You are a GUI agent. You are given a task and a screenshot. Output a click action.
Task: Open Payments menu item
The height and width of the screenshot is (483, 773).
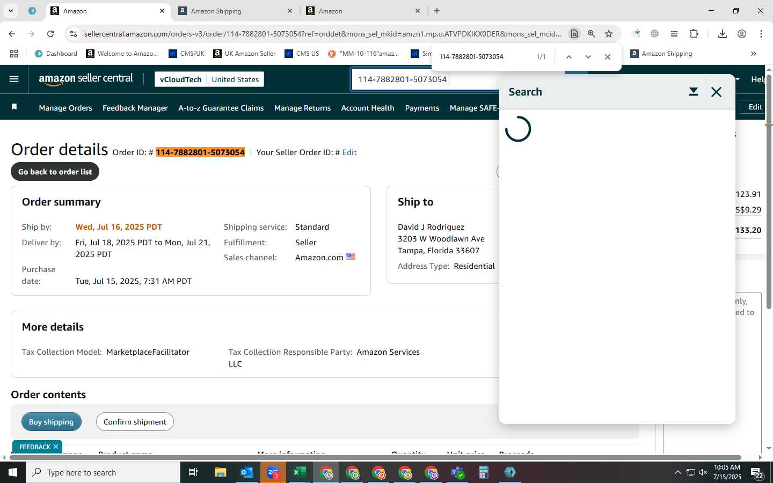(x=422, y=108)
